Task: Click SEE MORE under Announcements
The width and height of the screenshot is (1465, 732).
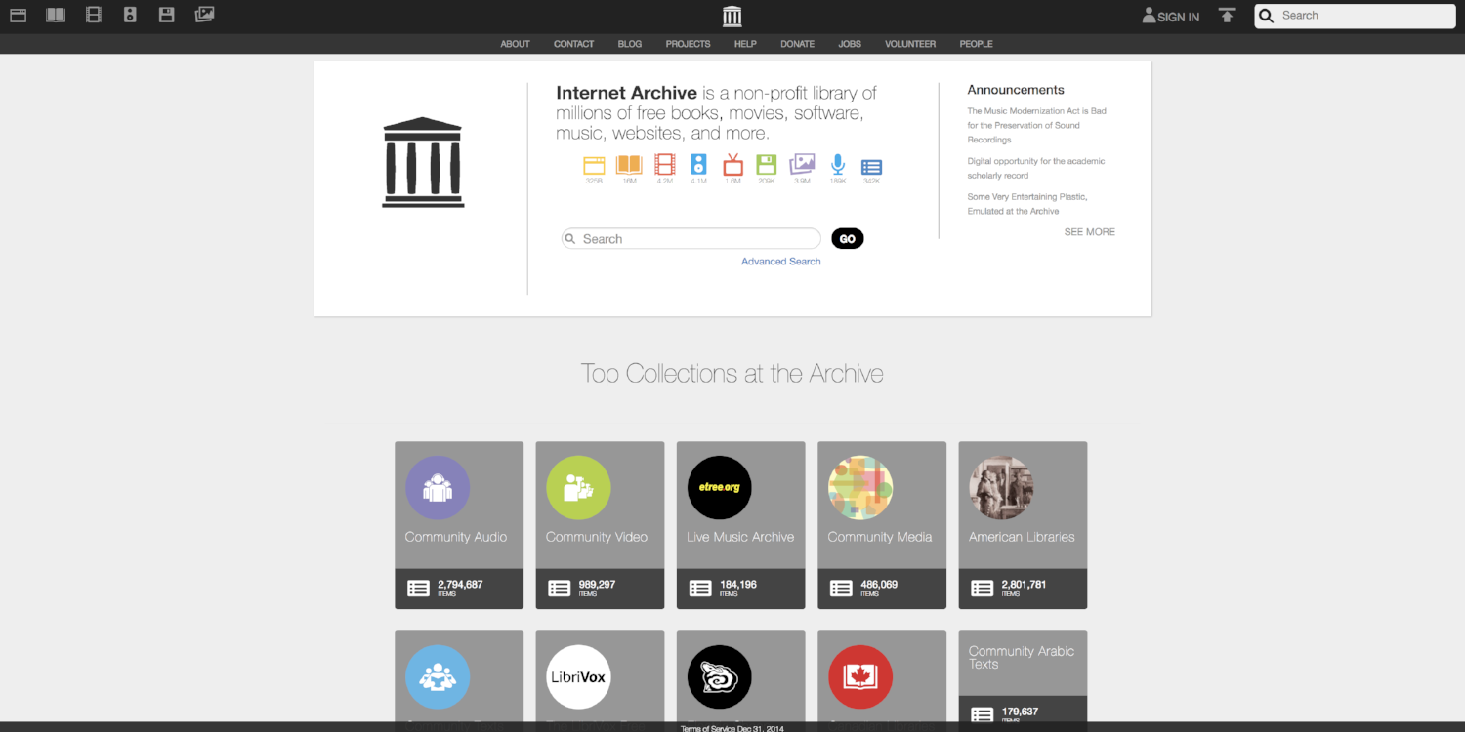Action: point(1089,232)
